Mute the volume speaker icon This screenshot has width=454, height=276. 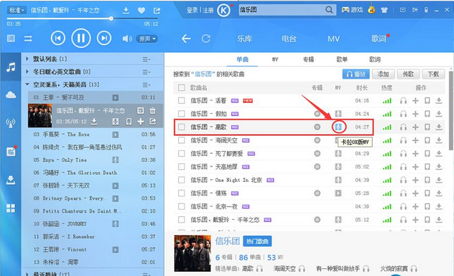127,39
